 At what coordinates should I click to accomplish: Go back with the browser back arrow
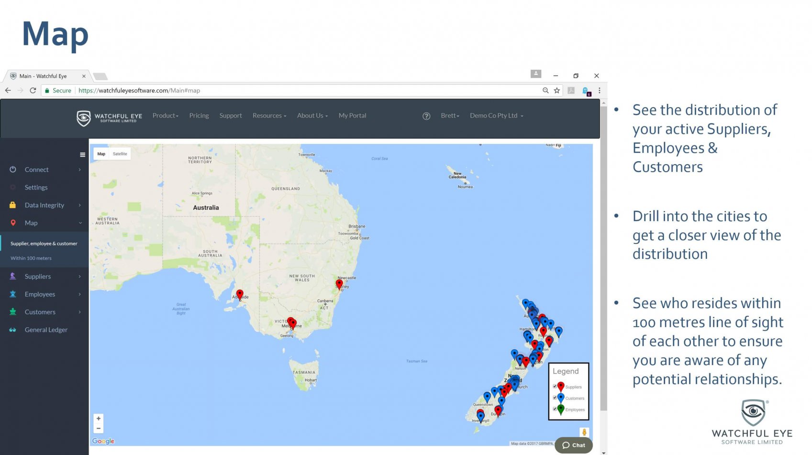pyautogui.click(x=8, y=90)
